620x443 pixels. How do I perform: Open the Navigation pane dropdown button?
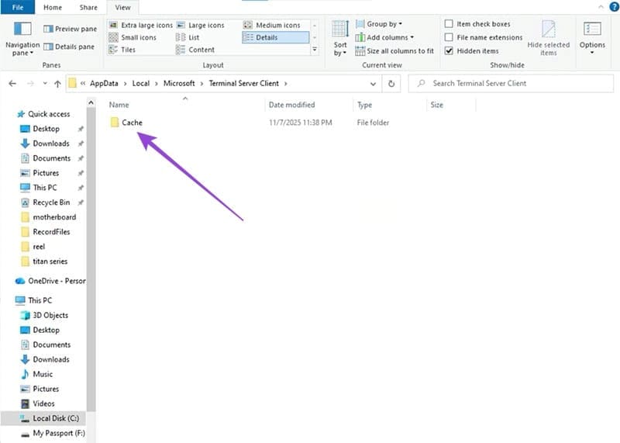tap(22, 38)
